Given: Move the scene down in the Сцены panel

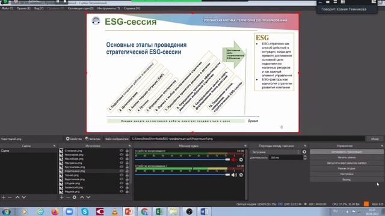Looking at the screenshot, I should [24, 197].
